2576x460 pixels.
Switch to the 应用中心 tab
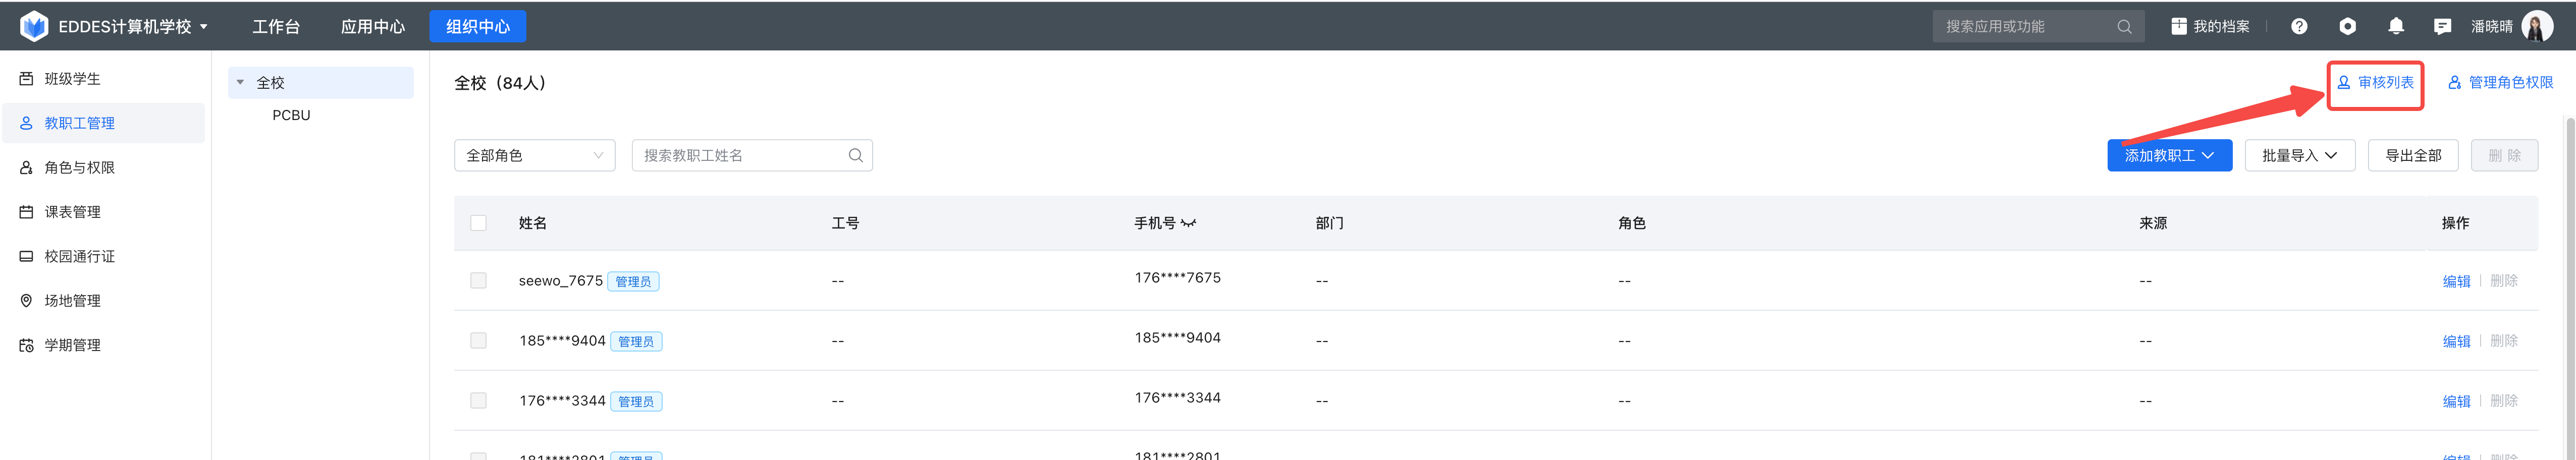(373, 27)
